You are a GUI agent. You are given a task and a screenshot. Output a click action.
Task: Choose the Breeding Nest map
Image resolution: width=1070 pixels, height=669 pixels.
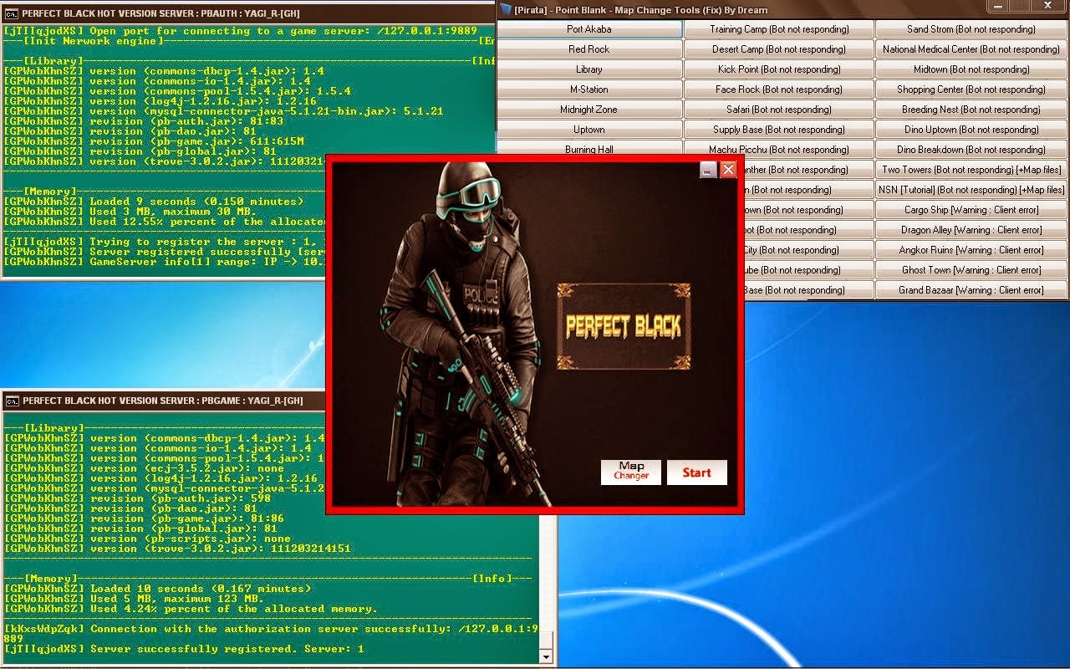pos(971,109)
